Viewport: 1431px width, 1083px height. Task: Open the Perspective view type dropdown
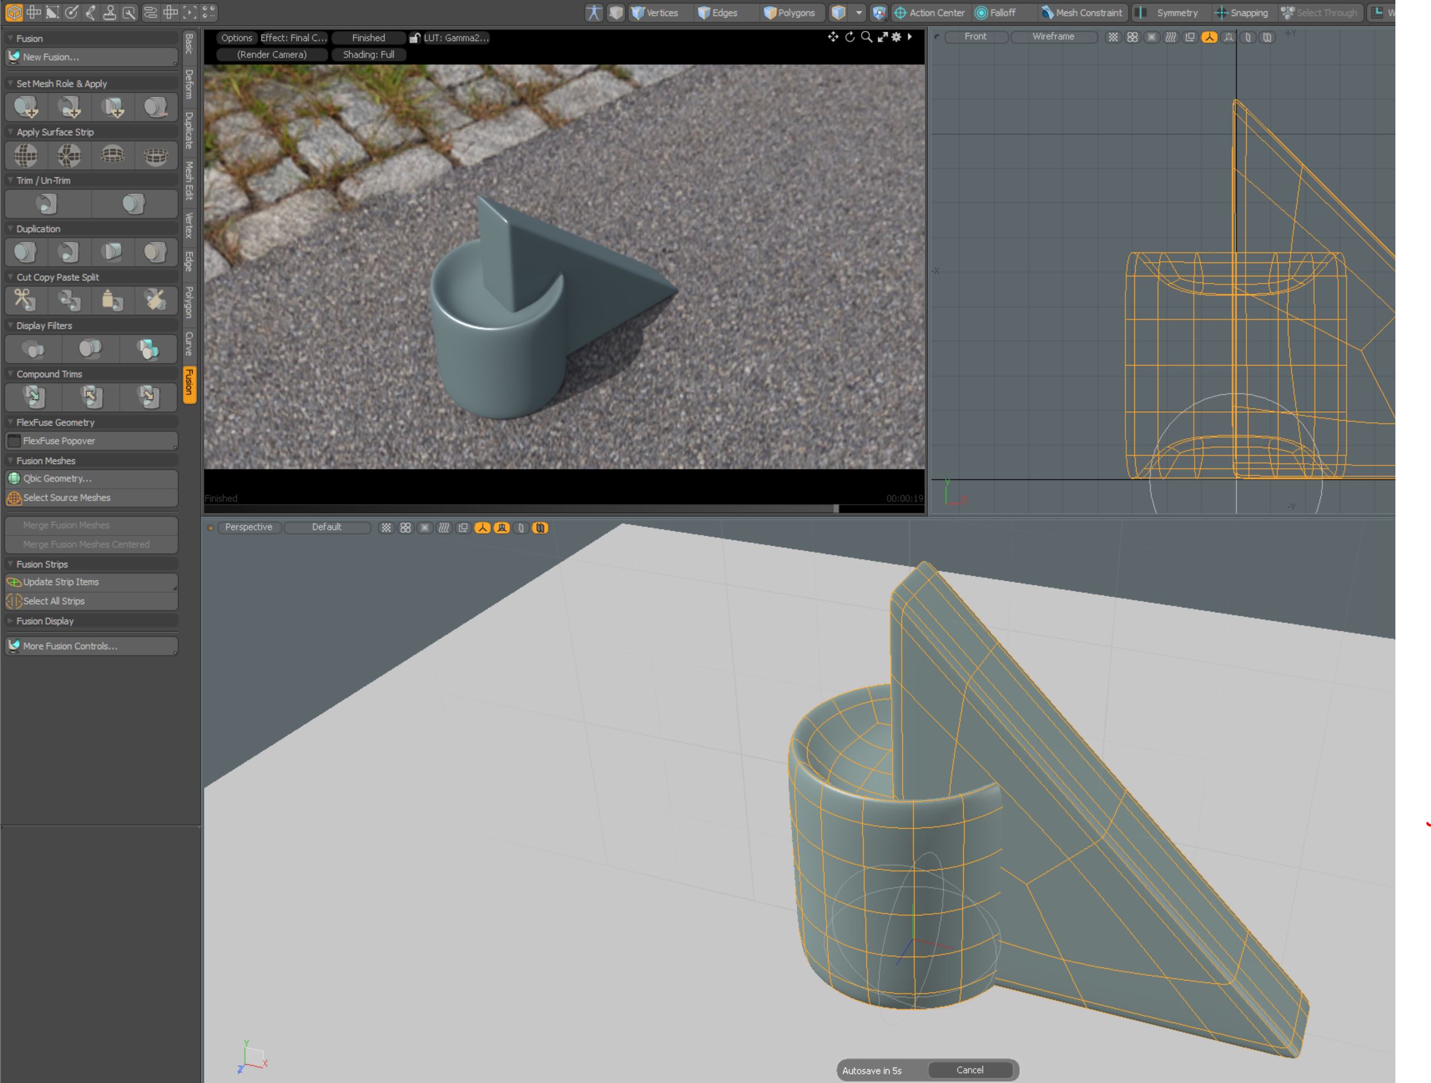pos(248,527)
